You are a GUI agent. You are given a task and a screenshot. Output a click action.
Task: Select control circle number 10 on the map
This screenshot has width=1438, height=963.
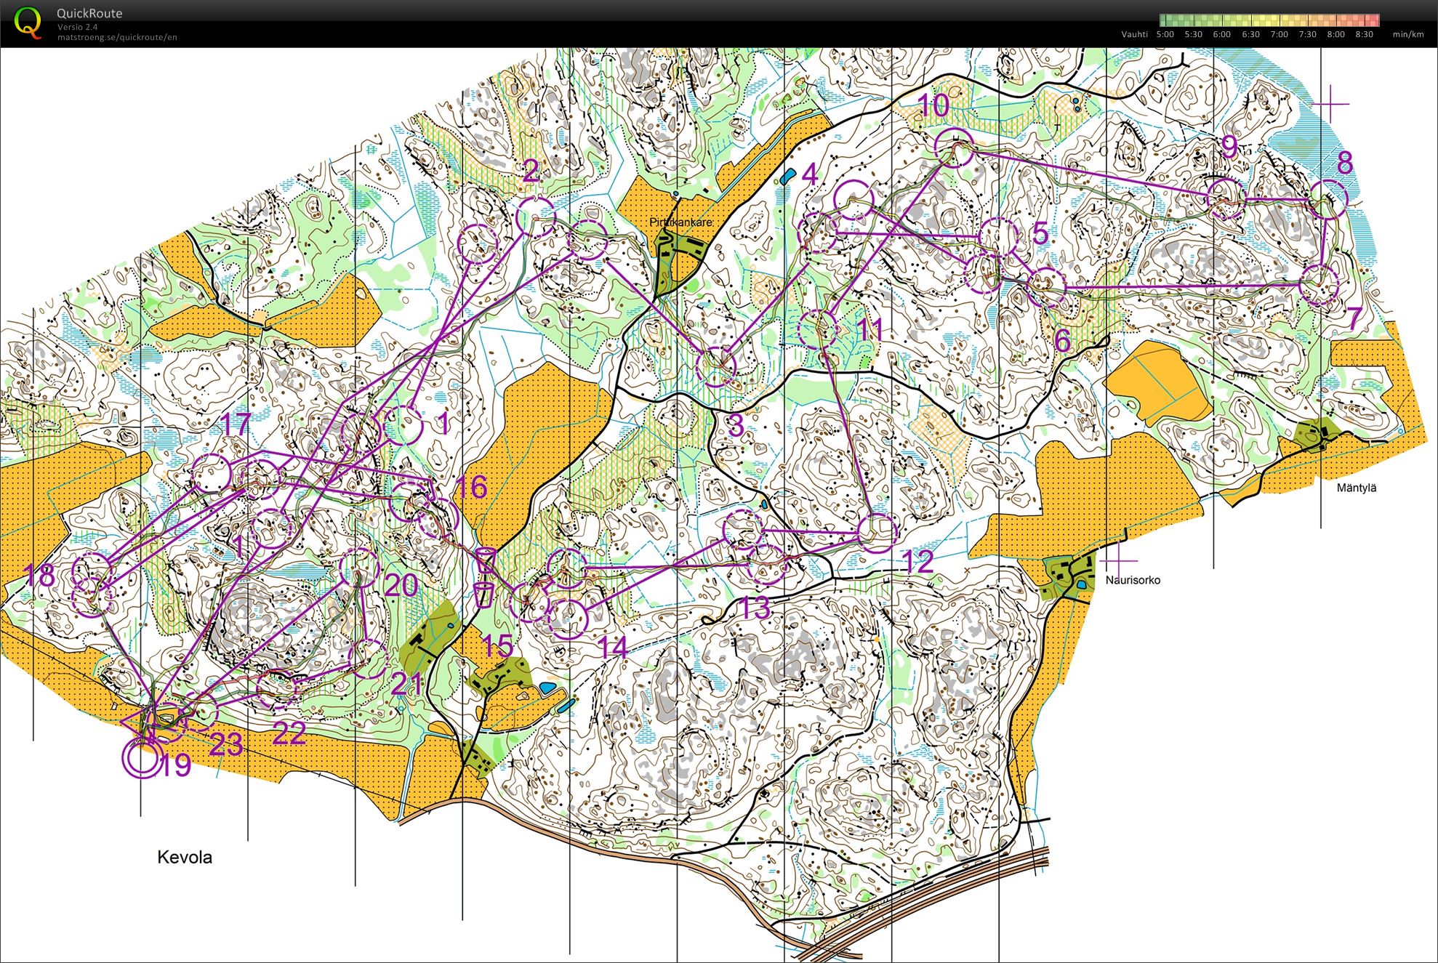pyautogui.click(x=953, y=147)
